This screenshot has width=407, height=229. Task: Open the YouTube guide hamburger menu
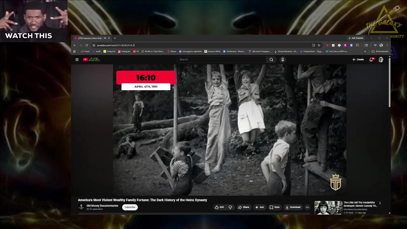(x=77, y=59)
